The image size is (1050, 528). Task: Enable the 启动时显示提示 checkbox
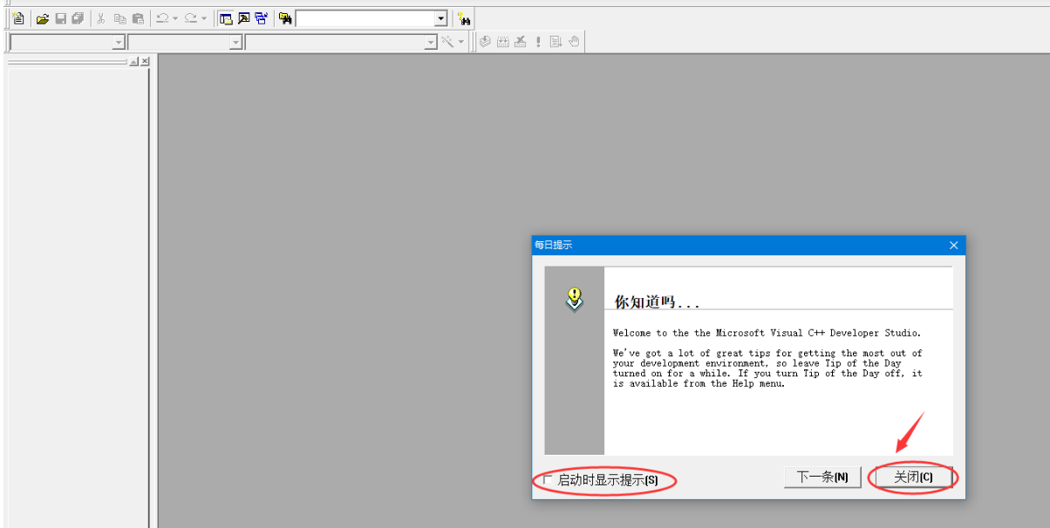[548, 479]
